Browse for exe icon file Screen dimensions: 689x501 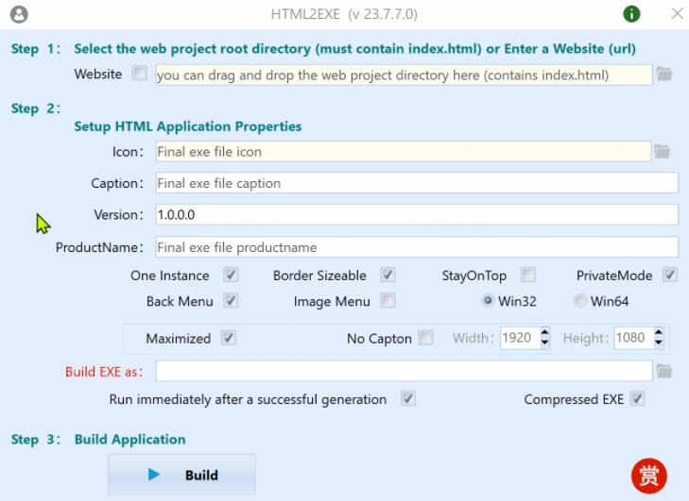pyautogui.click(x=663, y=151)
